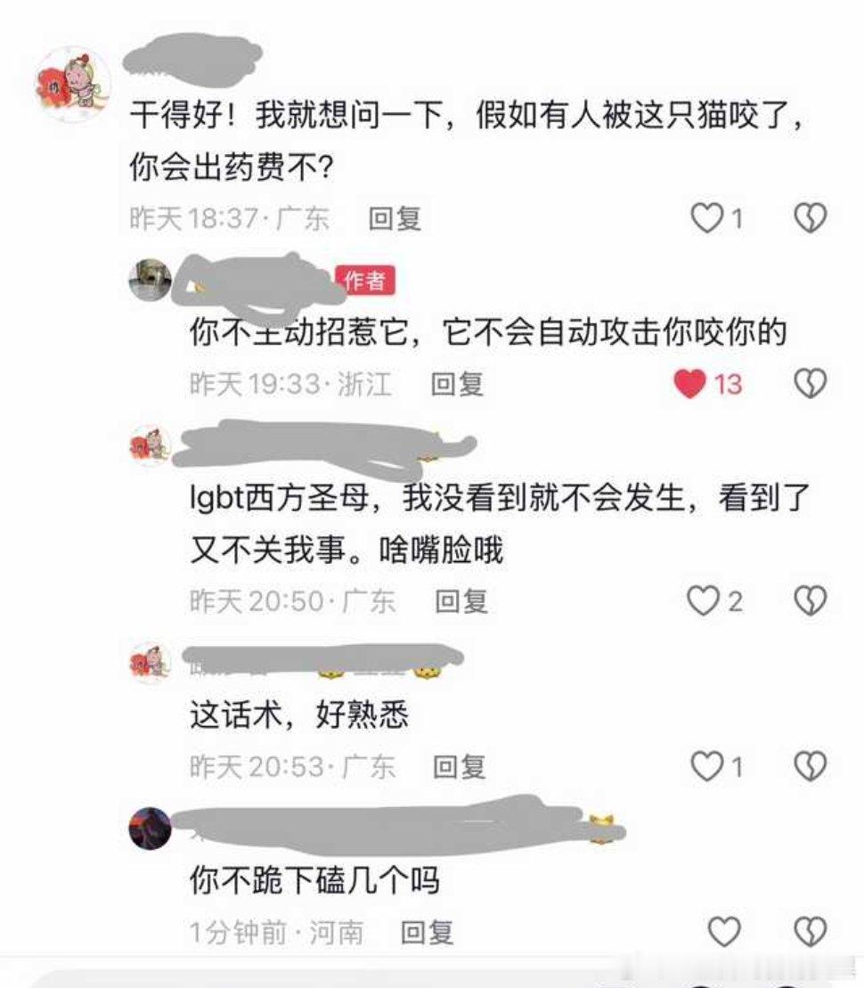Unlike the author's reply with 13 likes
Viewport: 864px width, 988px height.
(690, 384)
